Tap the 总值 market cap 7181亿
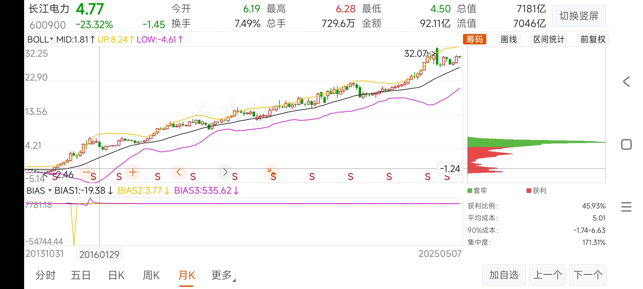Screen dimensions: 643x289 coord(531,9)
